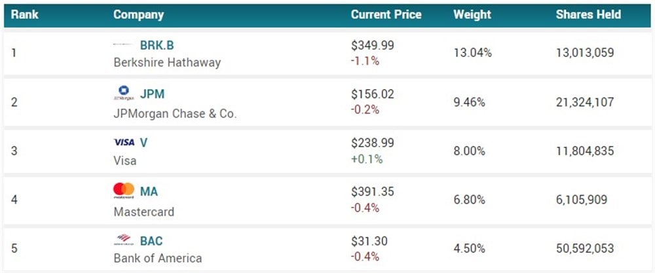Open the BRK.B ticker link

[x=157, y=46]
